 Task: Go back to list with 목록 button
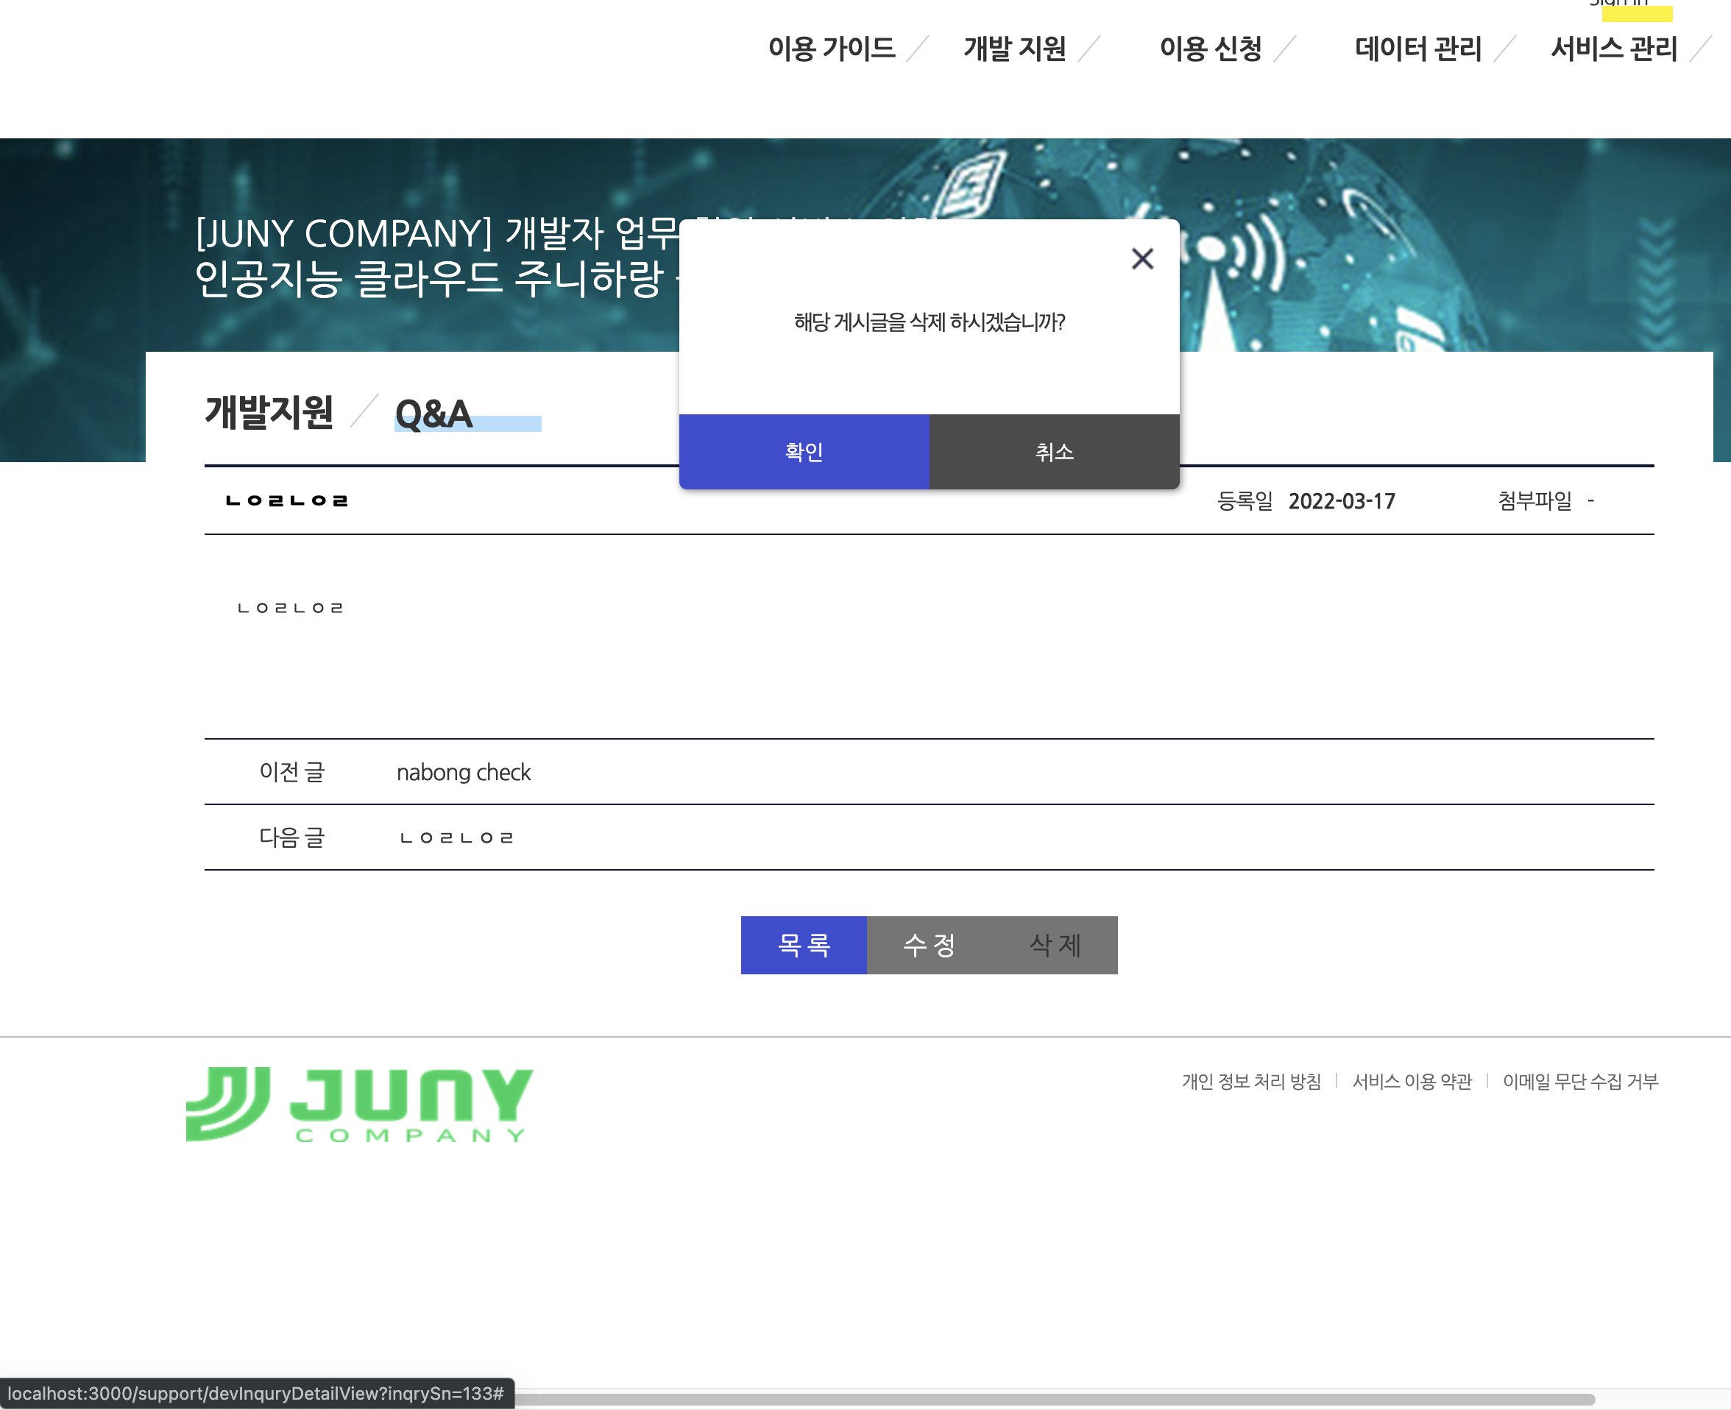pos(804,945)
